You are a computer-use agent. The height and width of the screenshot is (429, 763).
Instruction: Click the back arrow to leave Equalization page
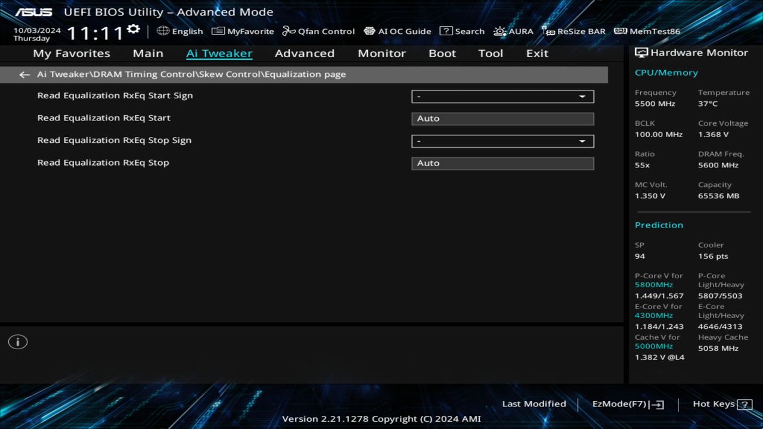click(x=24, y=74)
